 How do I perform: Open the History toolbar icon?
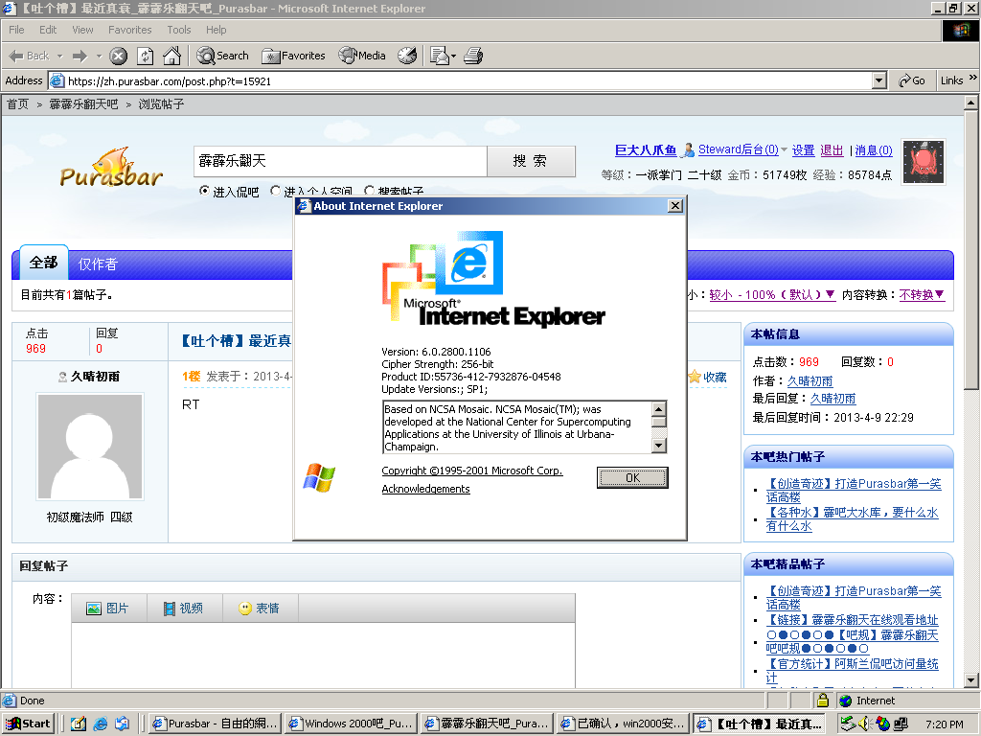407,56
